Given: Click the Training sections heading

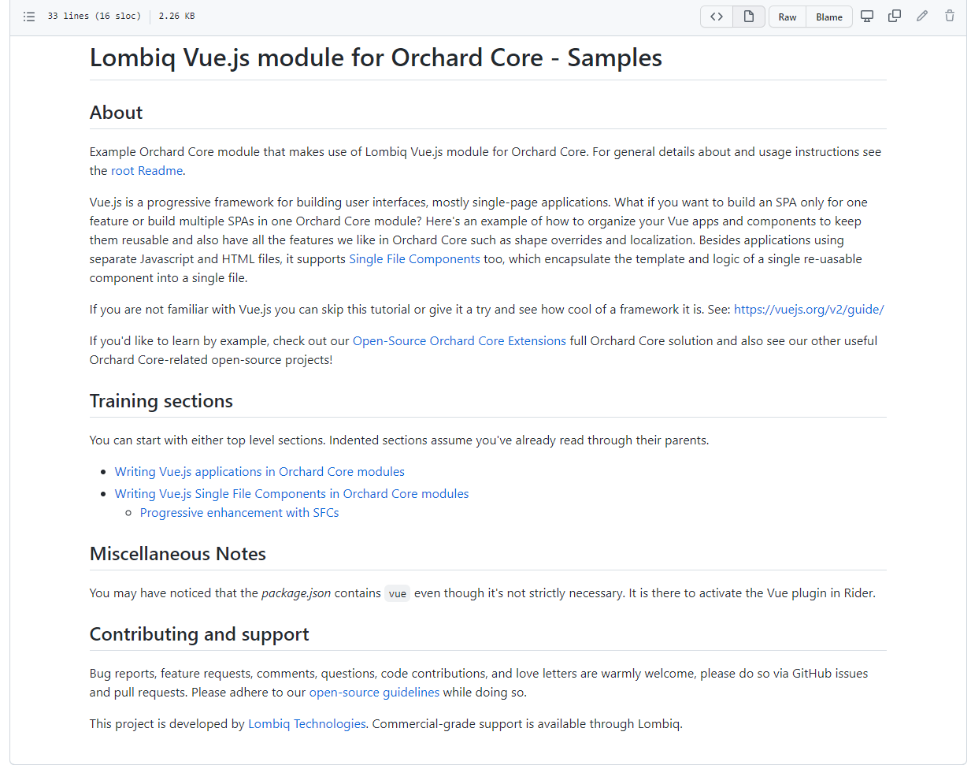Looking at the screenshot, I should pyautogui.click(x=161, y=401).
